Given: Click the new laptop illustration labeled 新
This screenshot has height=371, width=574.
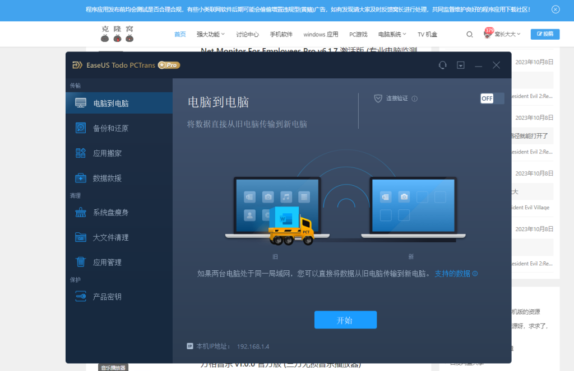Looking at the screenshot, I should pyautogui.click(x=413, y=208).
